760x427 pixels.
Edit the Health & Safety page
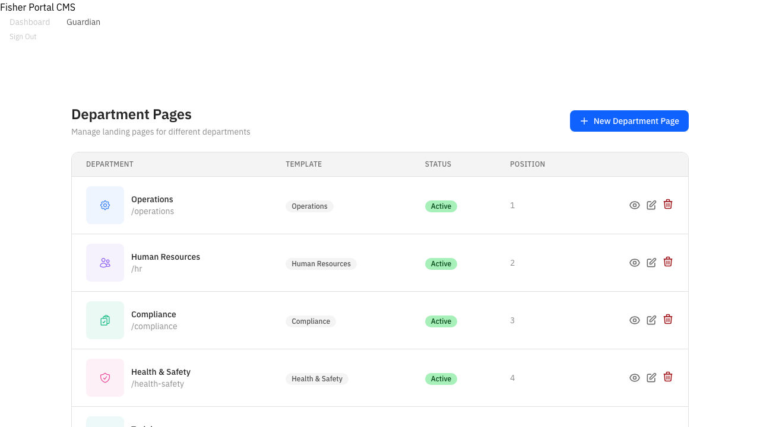[651, 378]
